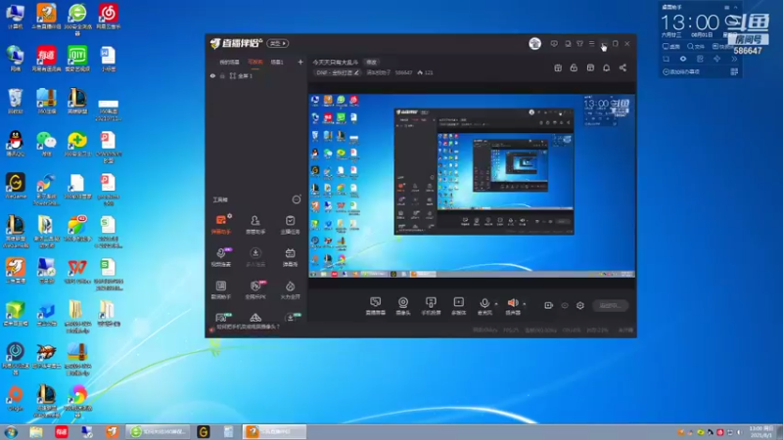Switch to the 场景1 scene tab

(x=277, y=63)
